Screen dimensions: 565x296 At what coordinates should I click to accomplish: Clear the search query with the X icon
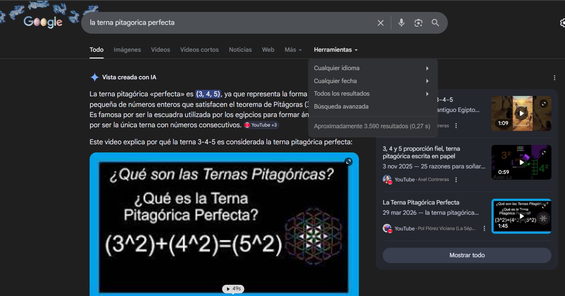pyautogui.click(x=381, y=23)
